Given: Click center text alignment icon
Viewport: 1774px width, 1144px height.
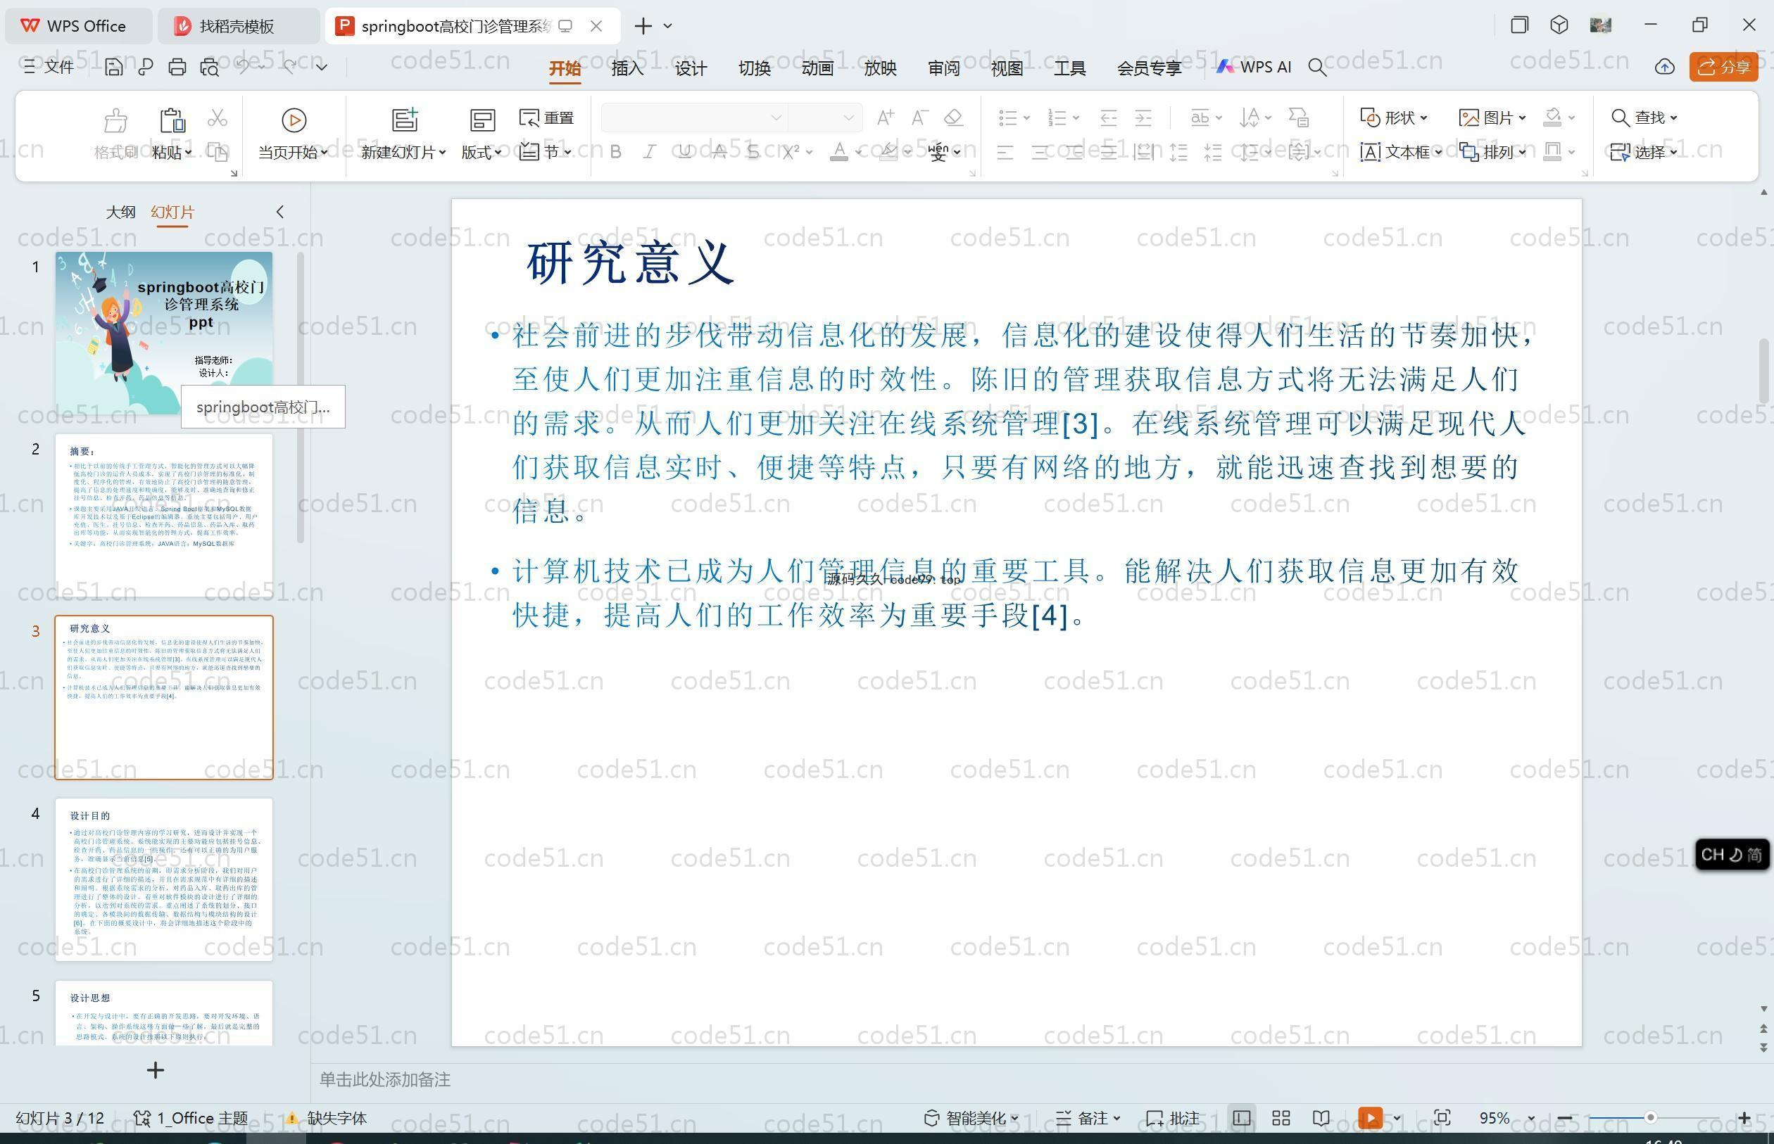Looking at the screenshot, I should point(1040,152).
